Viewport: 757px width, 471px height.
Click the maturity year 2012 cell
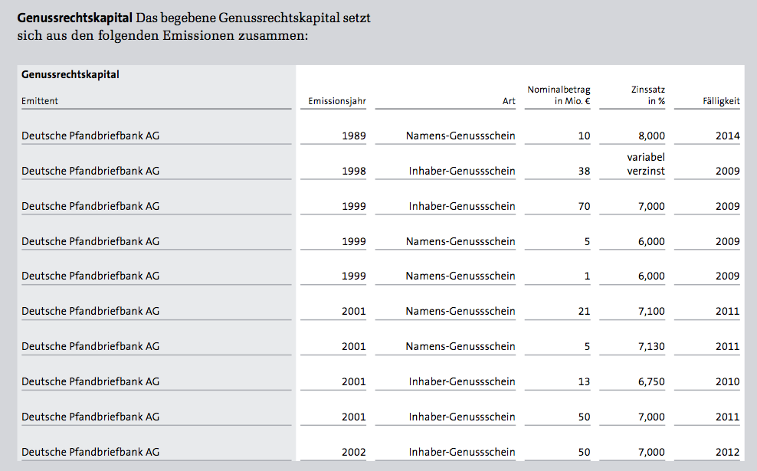[x=728, y=452]
